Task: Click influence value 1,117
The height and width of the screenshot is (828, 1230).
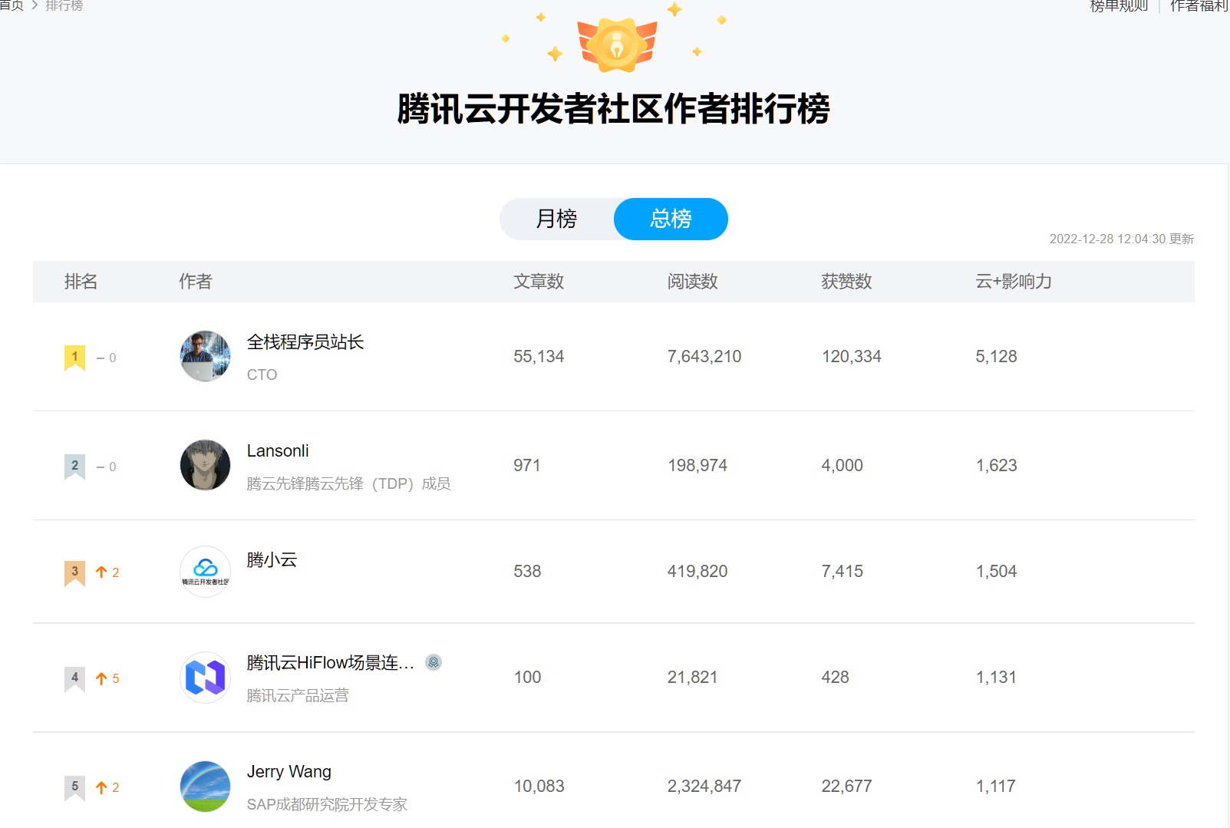Action: [996, 787]
